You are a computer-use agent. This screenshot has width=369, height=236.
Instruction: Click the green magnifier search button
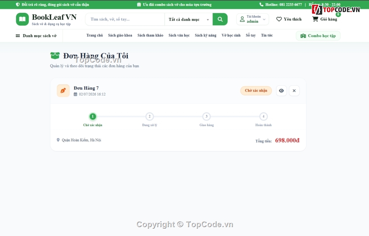tap(220, 19)
